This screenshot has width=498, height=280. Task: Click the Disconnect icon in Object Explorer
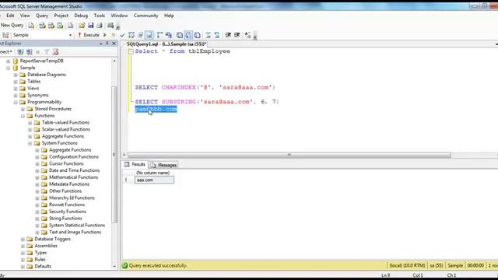30,52
